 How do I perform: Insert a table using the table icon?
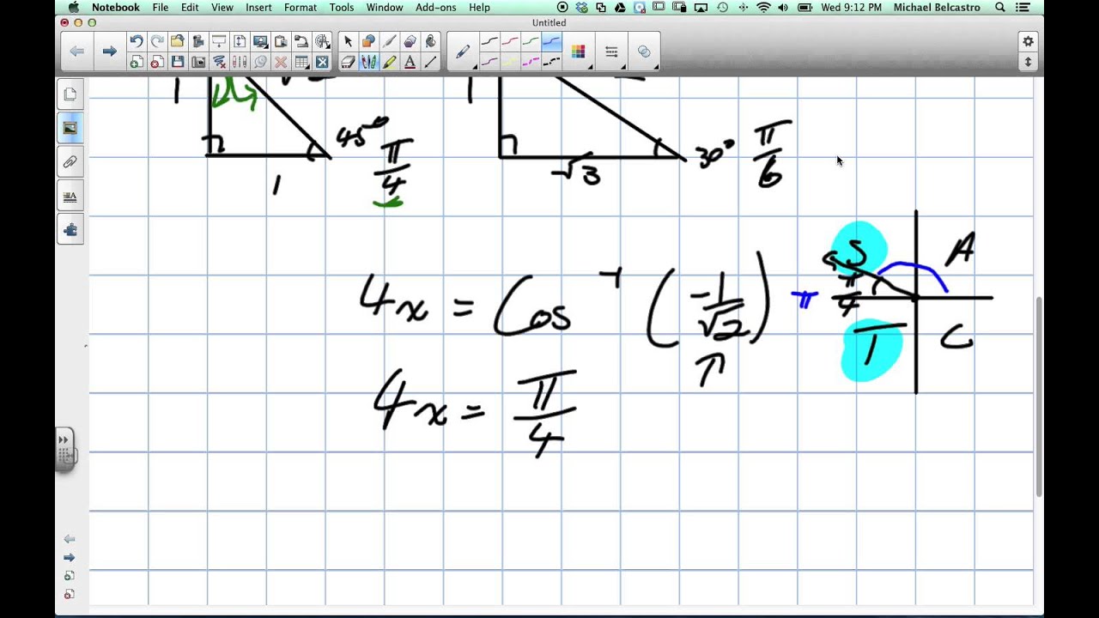(x=301, y=62)
